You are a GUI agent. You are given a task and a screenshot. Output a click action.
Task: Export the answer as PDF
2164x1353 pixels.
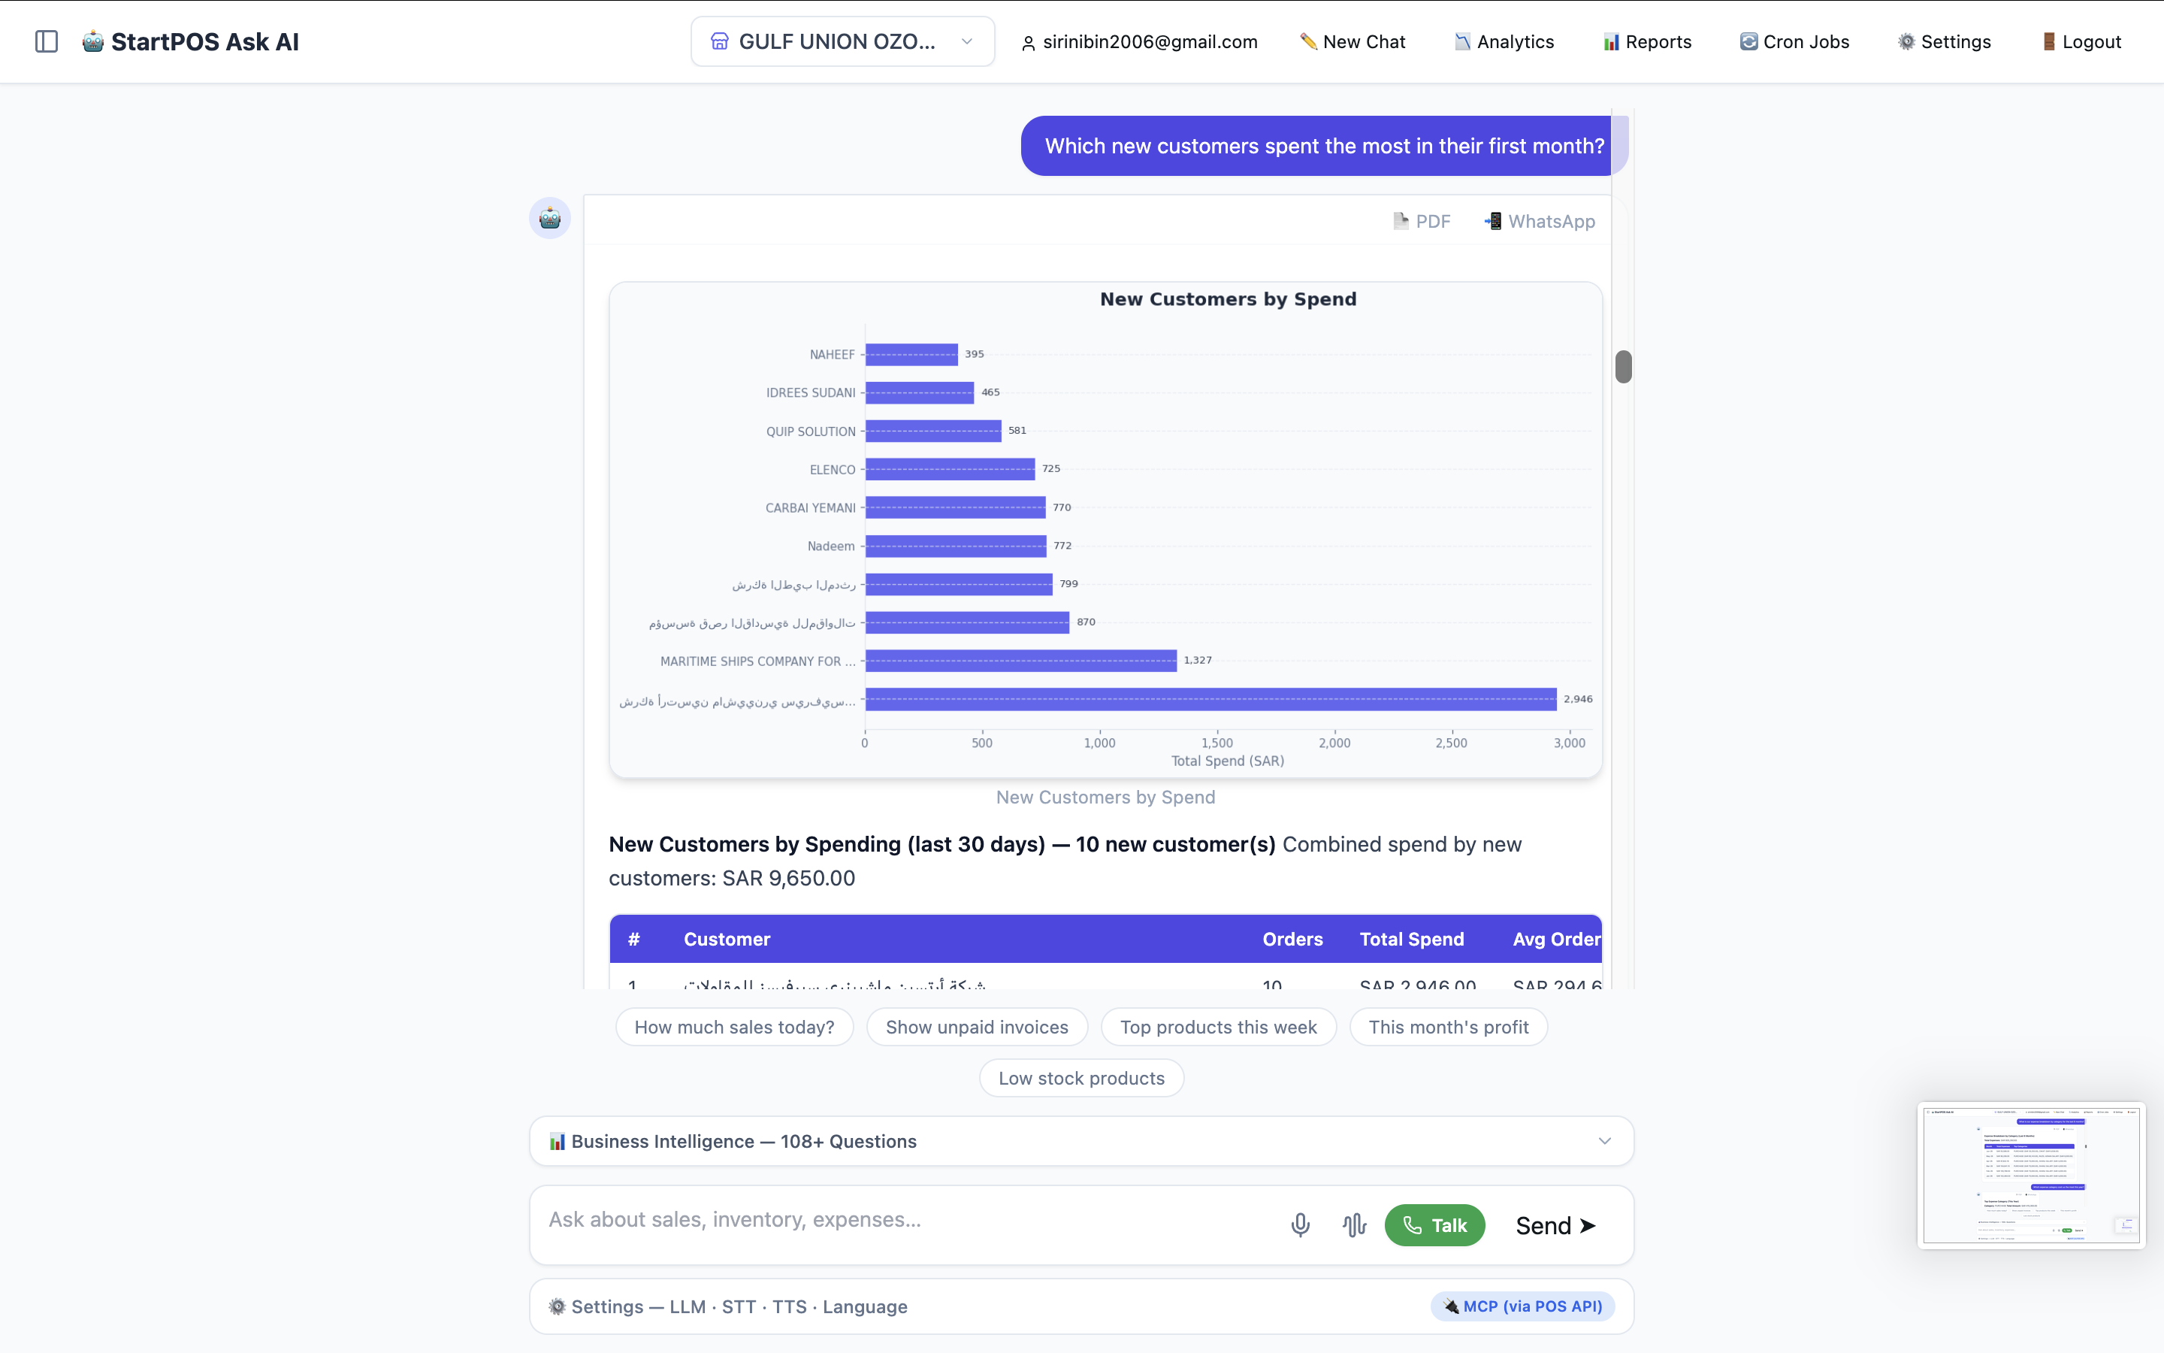1422,221
